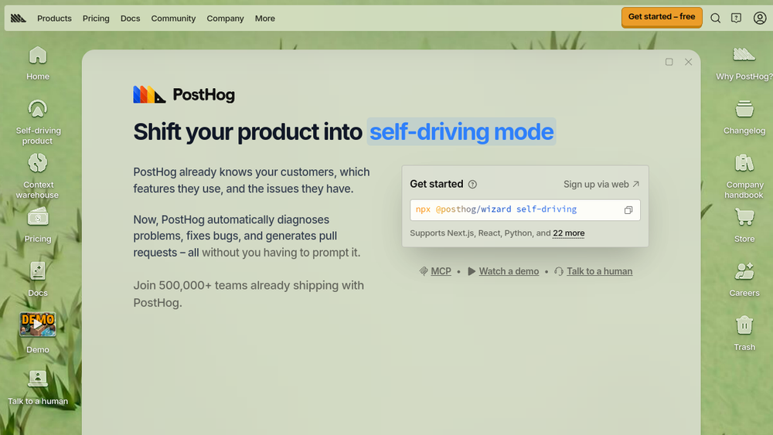773x435 pixels.
Task: Open the Company menu
Action: click(225, 19)
